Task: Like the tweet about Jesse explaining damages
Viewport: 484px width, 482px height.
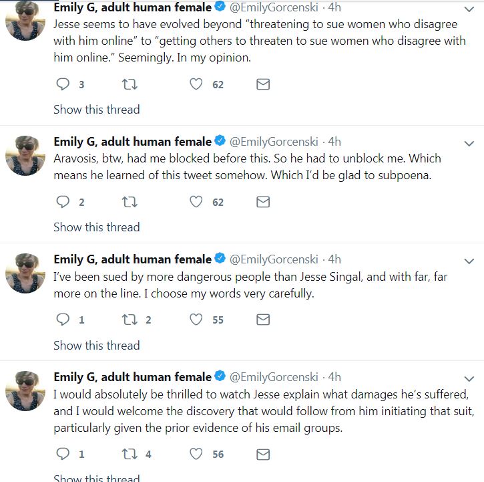Action: pos(196,454)
